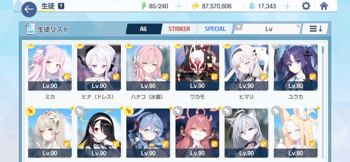Screen dimensions: 350x162
Task: Toggle the gray pin on the fox-eared blonde student
Action: tap(276, 111)
